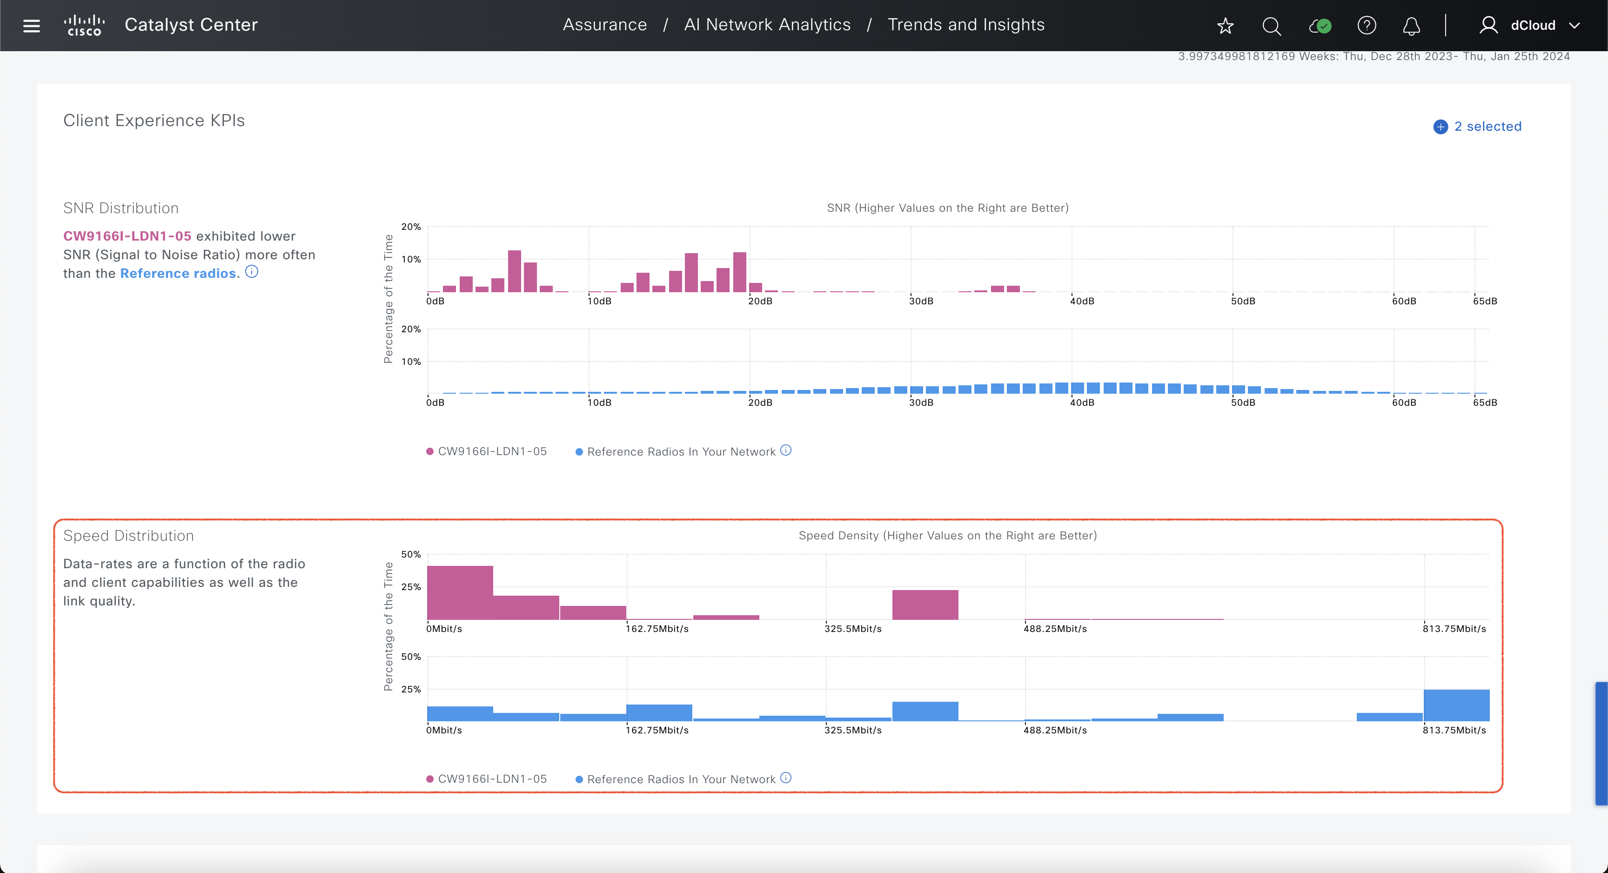The height and width of the screenshot is (873, 1608).
Task: Click the tallest pink bar in Speed Density chart
Action: (x=460, y=592)
